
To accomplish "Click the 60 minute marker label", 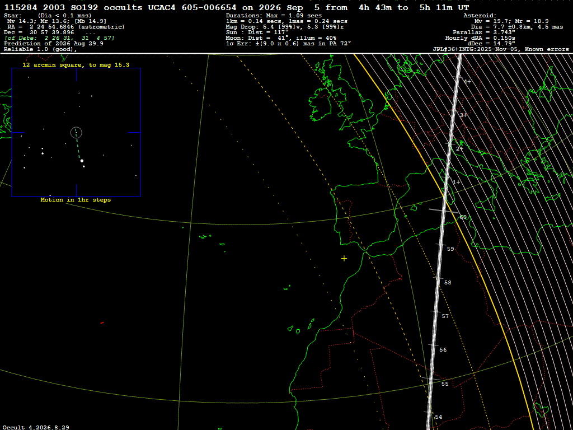I will 463,217.
